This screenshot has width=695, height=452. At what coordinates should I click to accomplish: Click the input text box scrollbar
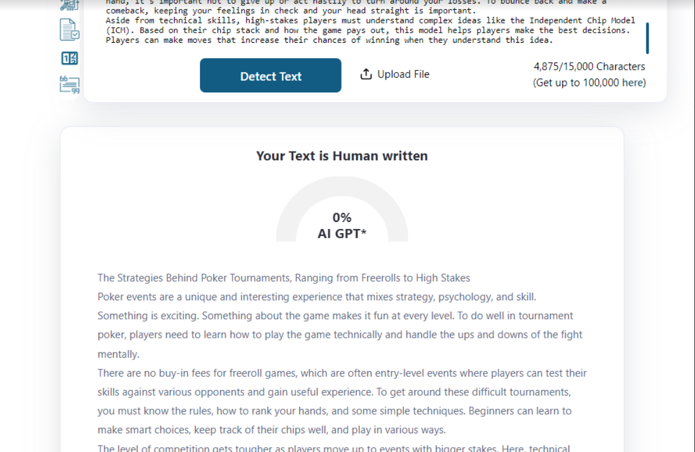pos(647,37)
